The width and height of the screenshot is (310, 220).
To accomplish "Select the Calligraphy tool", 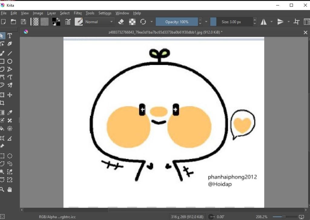I will coord(10,44).
